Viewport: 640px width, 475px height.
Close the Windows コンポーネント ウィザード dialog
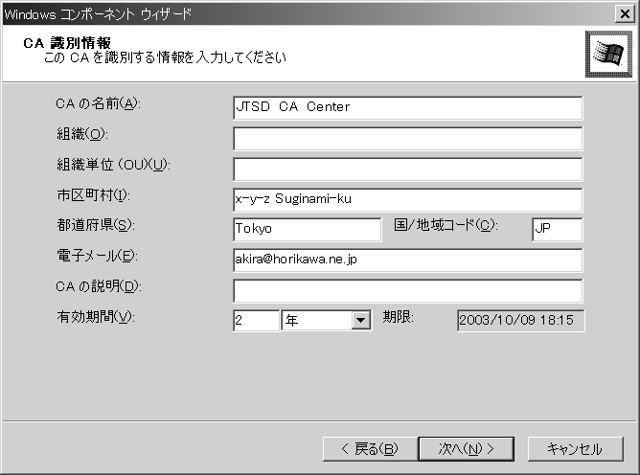[625, 14]
